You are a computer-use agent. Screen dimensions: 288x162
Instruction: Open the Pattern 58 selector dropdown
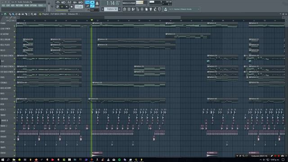(111, 9)
